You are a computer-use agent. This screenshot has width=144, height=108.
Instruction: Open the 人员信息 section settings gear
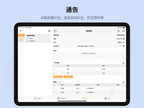pos(123,63)
